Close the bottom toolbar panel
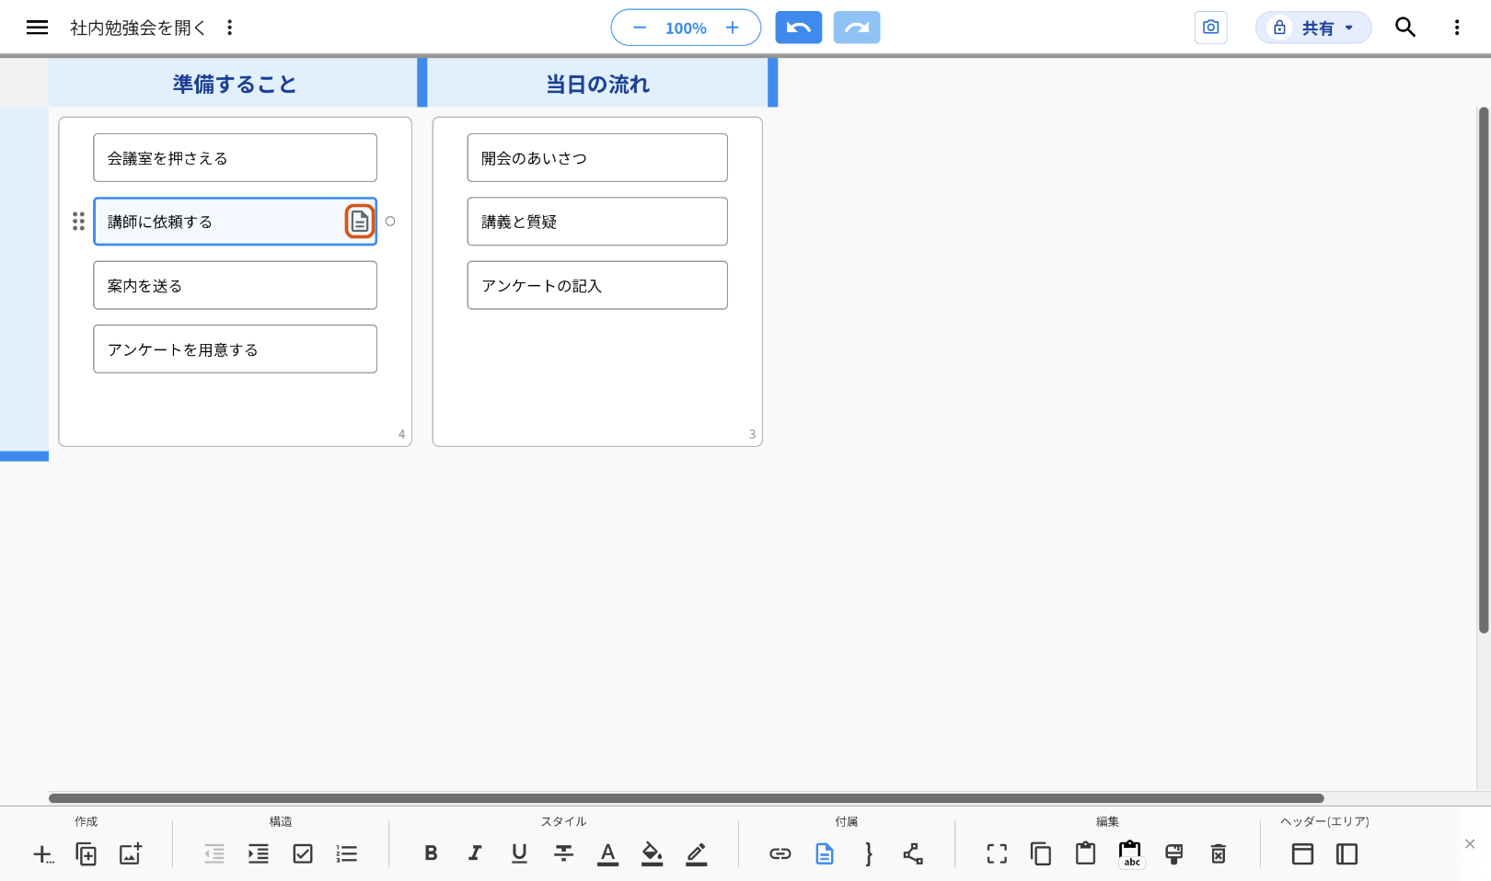1491x881 pixels. click(1470, 844)
